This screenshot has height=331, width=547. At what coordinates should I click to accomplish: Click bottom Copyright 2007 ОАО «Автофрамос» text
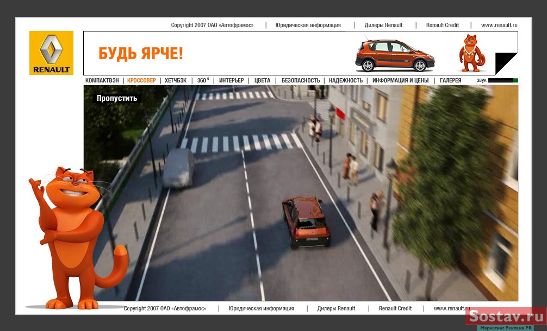[165, 308]
